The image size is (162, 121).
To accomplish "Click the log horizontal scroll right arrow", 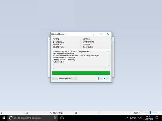I will coord(106,68).
